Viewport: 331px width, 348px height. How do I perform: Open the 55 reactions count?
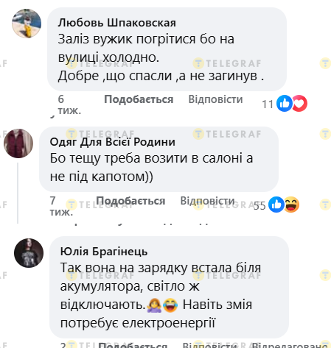(259, 205)
